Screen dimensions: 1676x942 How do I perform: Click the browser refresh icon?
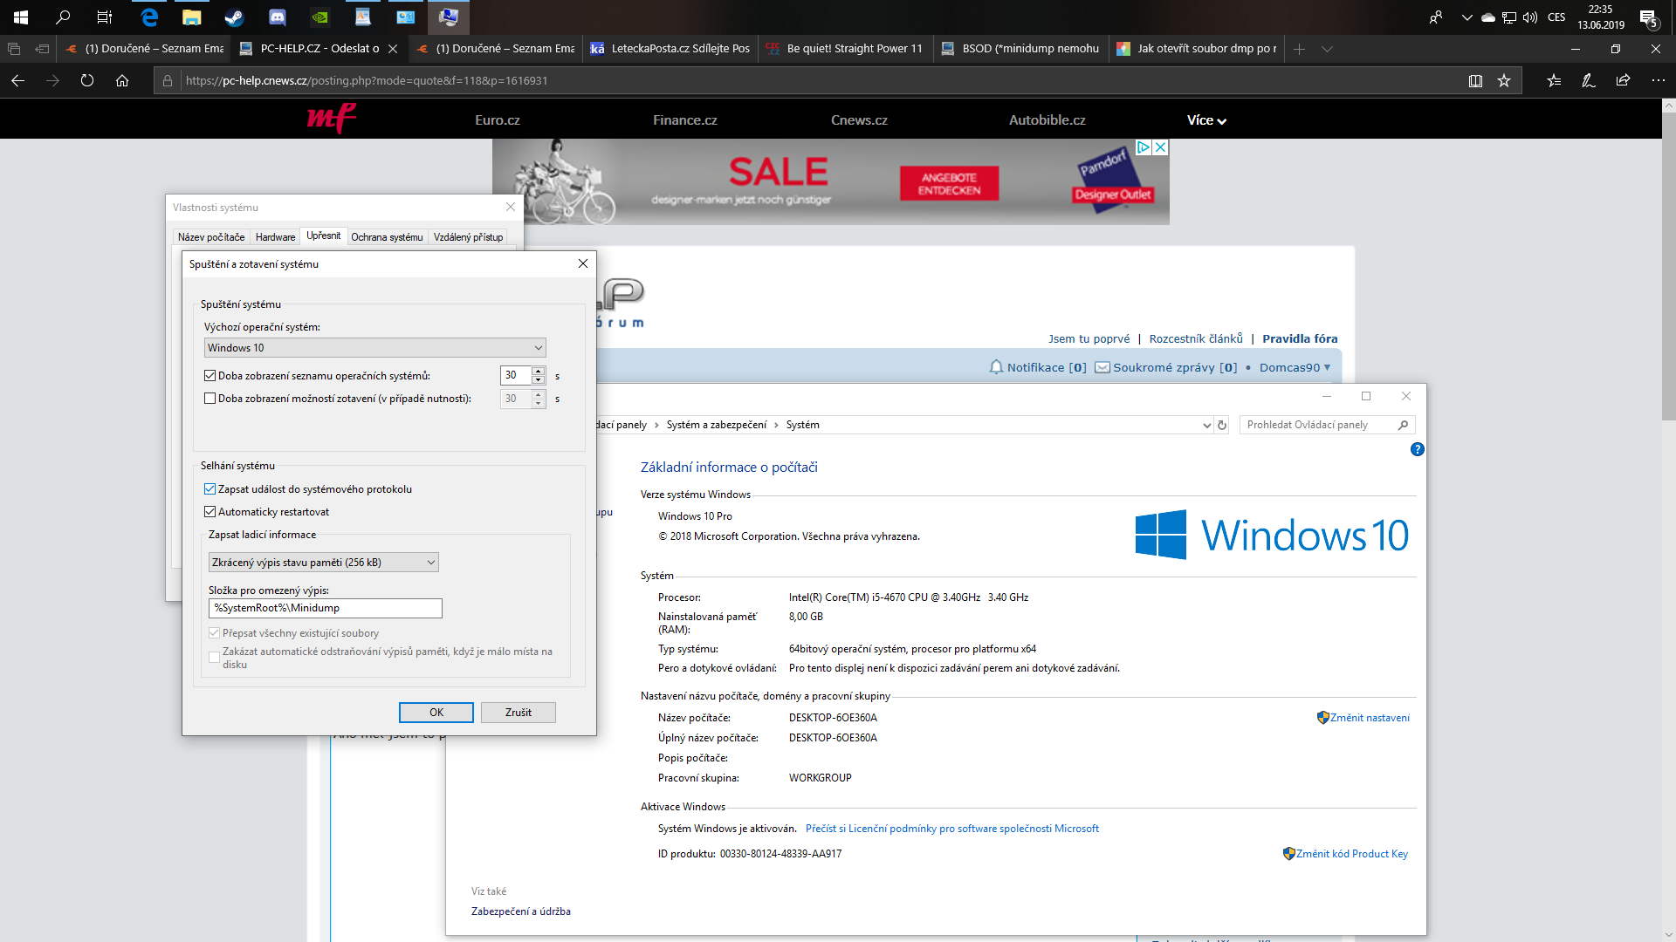pos(87,80)
